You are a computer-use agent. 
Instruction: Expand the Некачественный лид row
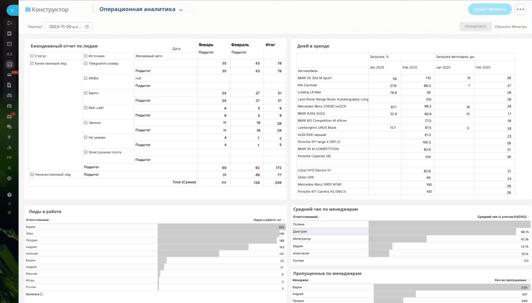[32, 175]
